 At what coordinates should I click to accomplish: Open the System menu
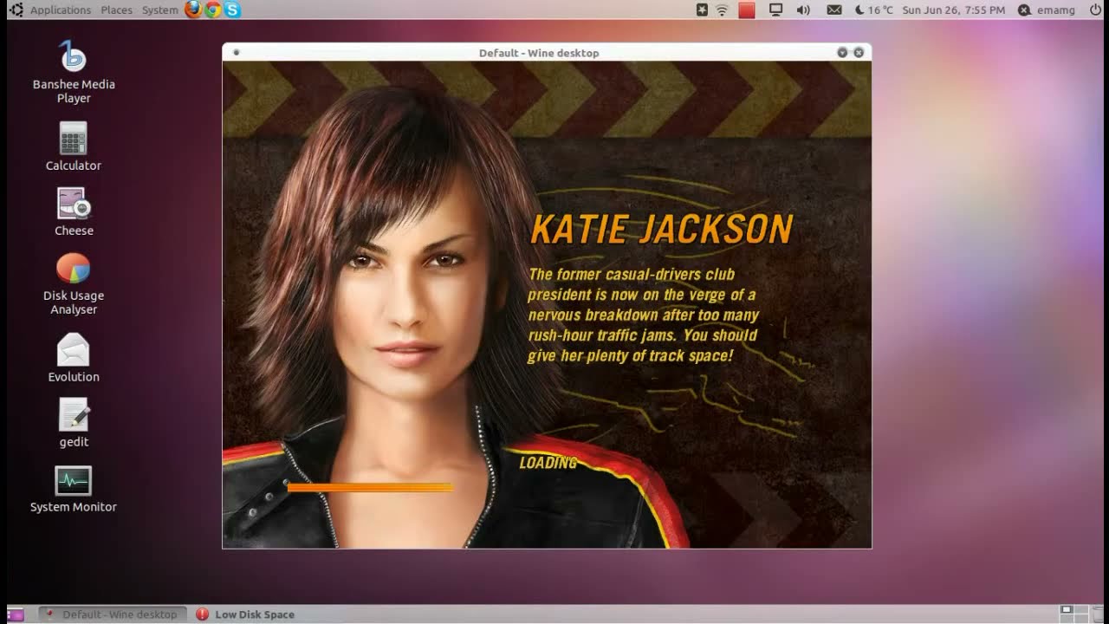coord(160,10)
